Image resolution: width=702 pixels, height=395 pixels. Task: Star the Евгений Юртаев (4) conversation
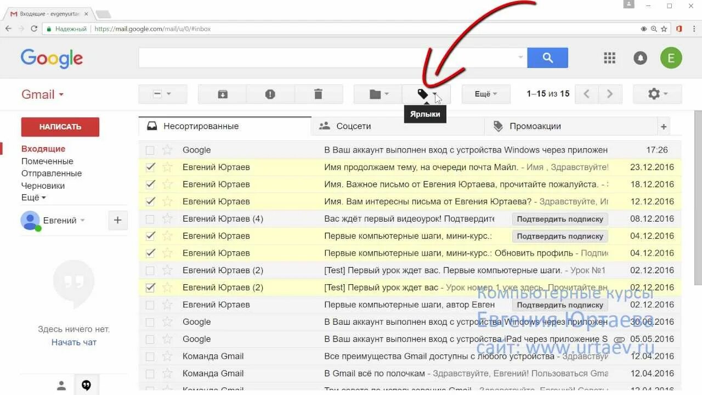(x=167, y=218)
